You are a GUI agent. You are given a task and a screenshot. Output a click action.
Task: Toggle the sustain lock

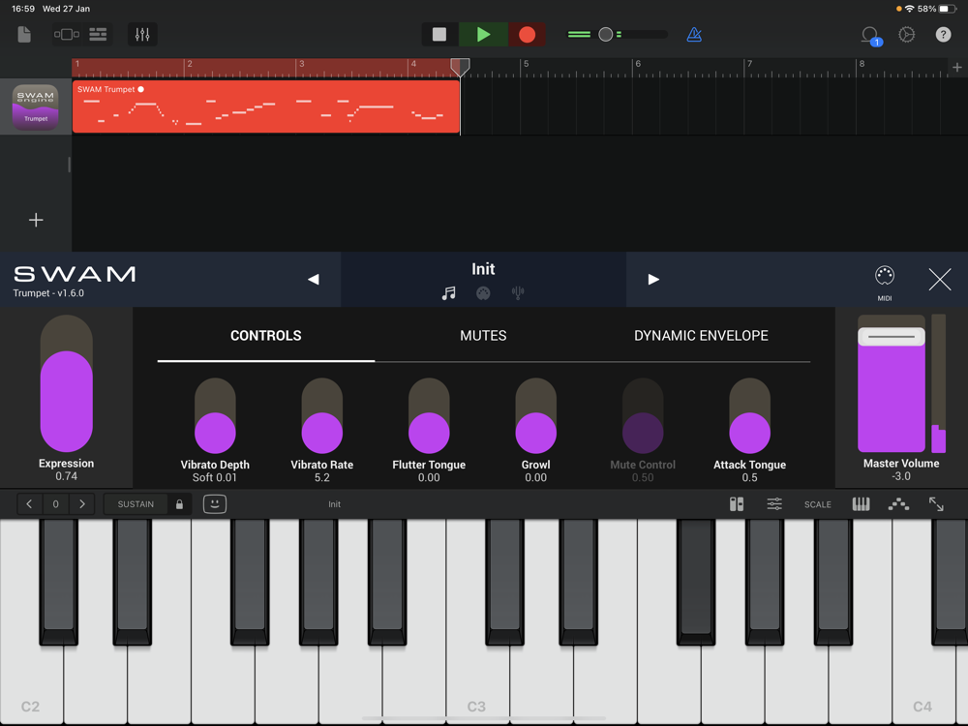pyautogui.click(x=179, y=504)
